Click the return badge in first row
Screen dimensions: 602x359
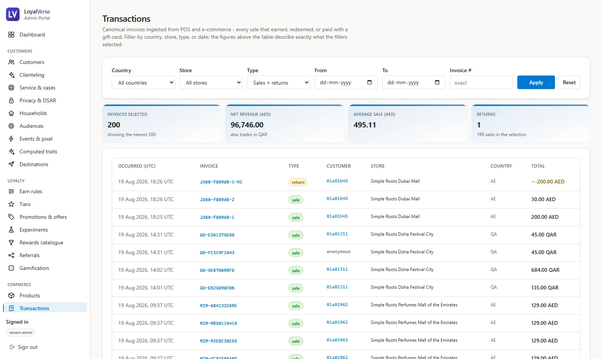pyautogui.click(x=298, y=182)
